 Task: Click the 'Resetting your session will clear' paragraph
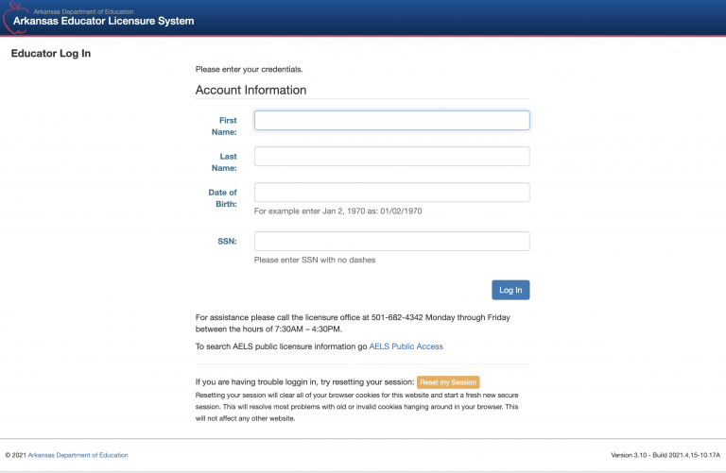pyautogui.click(x=357, y=407)
